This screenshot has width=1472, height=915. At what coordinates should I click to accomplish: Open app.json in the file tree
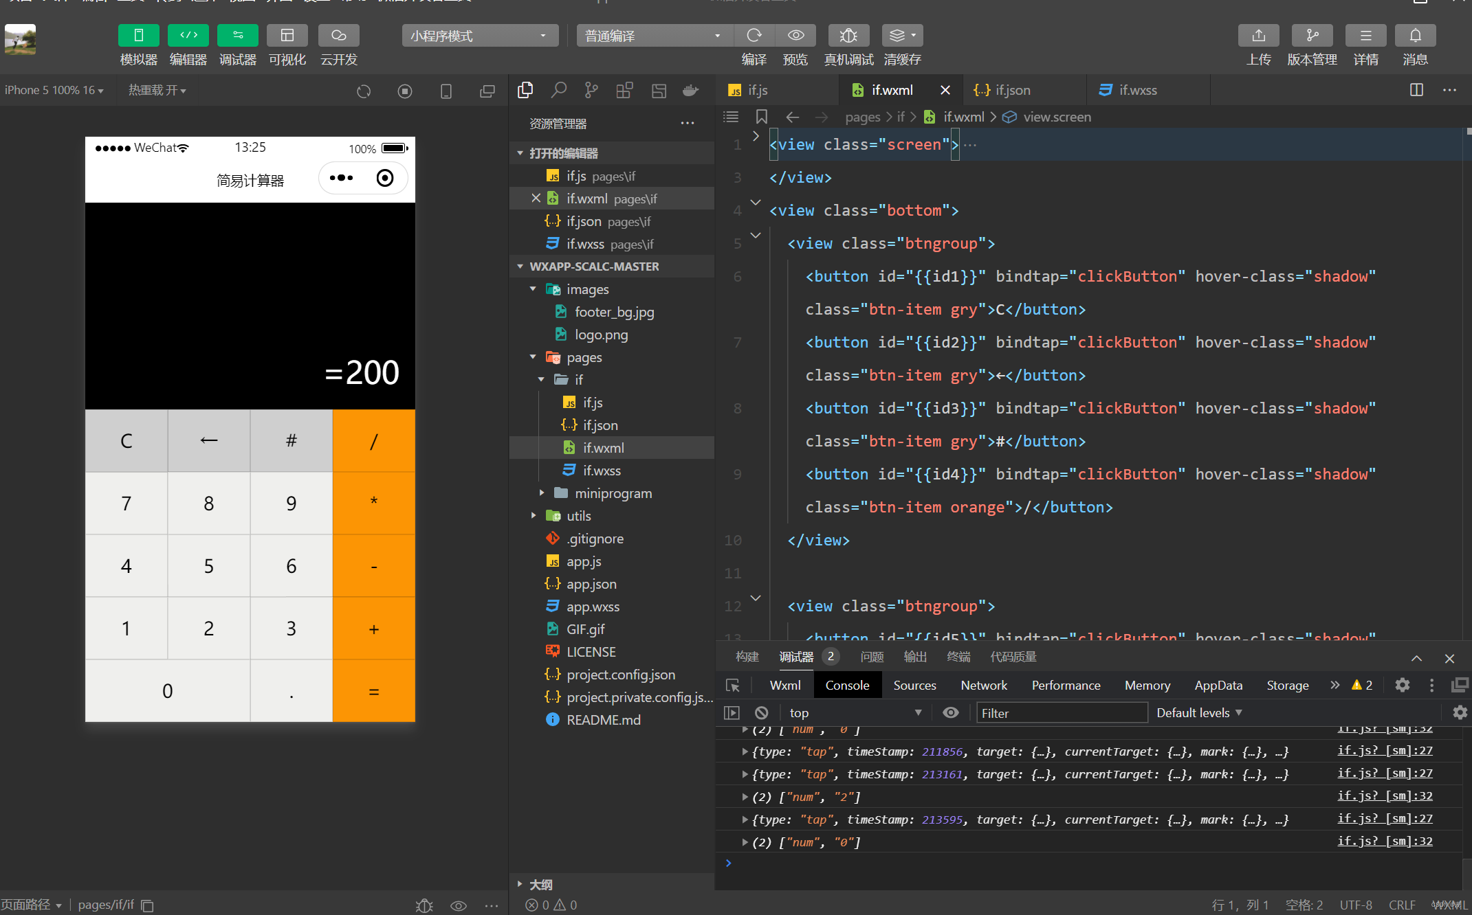coord(612,584)
